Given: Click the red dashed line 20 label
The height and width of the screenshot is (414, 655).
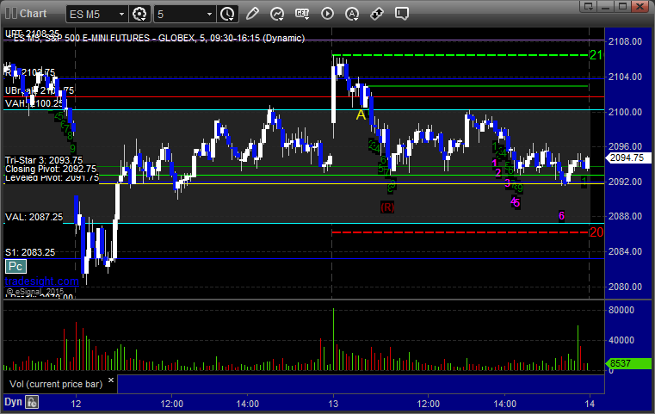Looking at the screenshot, I should (x=596, y=232).
